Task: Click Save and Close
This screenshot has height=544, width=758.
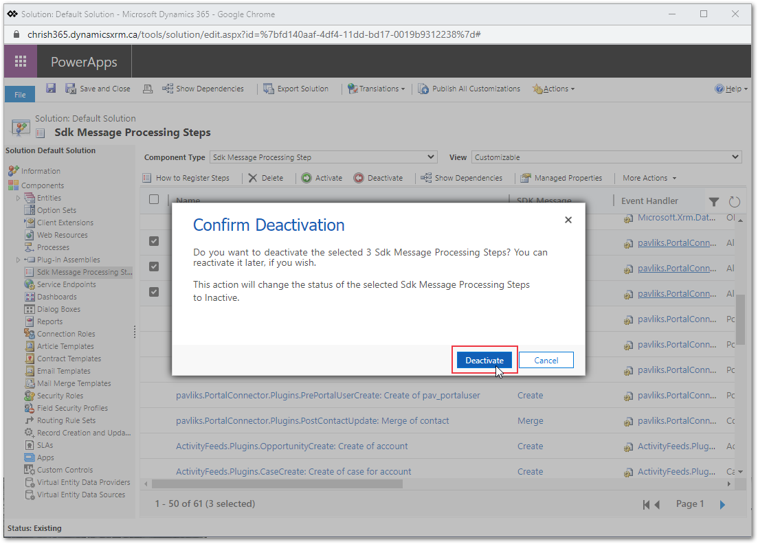Action: pyautogui.click(x=98, y=89)
